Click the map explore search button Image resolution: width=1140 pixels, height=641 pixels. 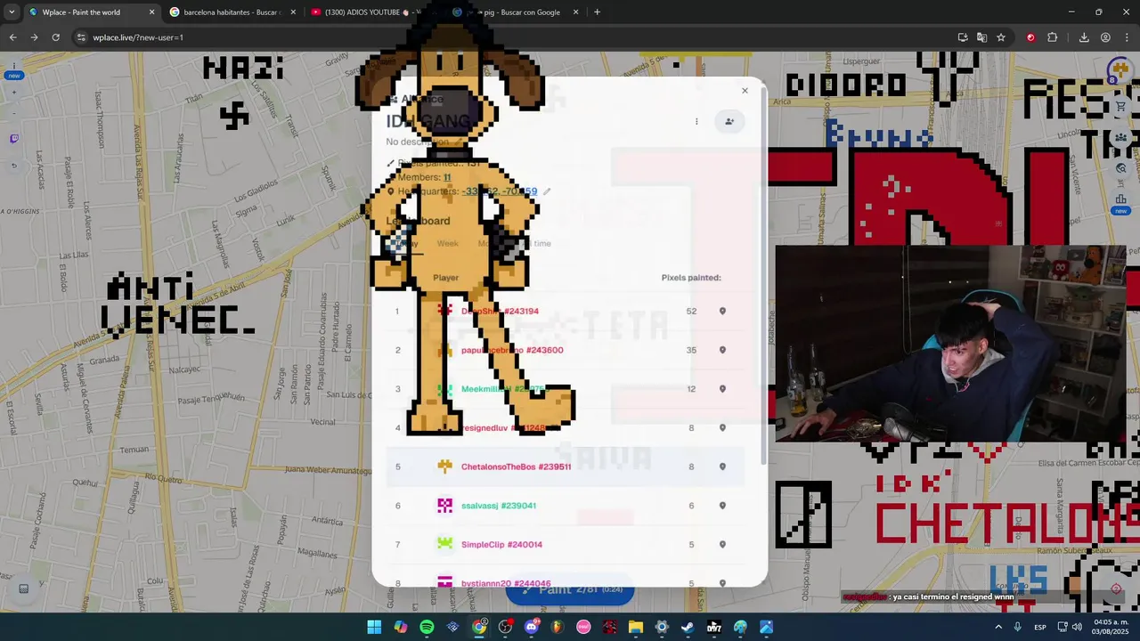click(x=1120, y=167)
